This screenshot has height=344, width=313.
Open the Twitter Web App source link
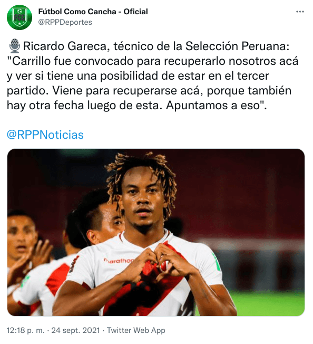coord(136,330)
